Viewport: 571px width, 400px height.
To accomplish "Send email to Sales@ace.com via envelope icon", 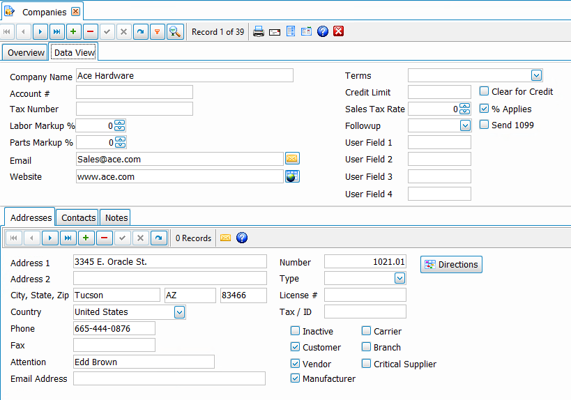I will point(292,159).
